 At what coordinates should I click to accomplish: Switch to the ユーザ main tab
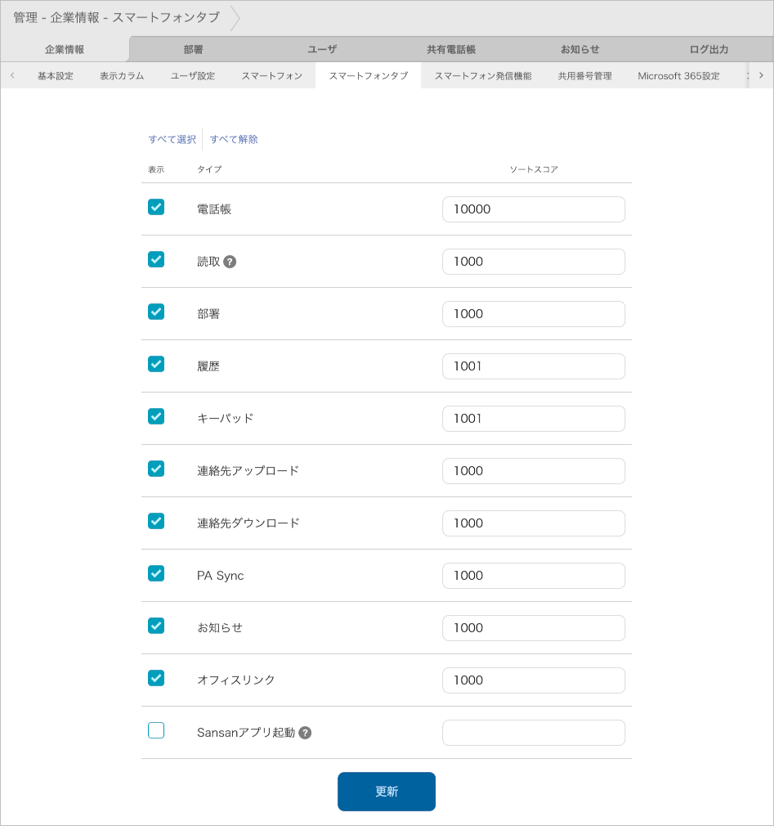(x=322, y=50)
